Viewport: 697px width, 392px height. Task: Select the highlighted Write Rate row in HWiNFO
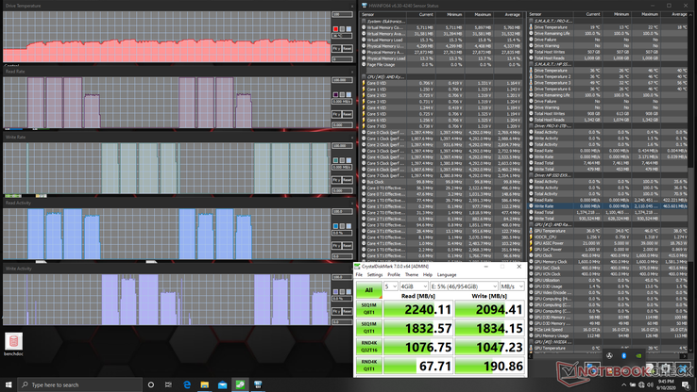tap(608, 206)
